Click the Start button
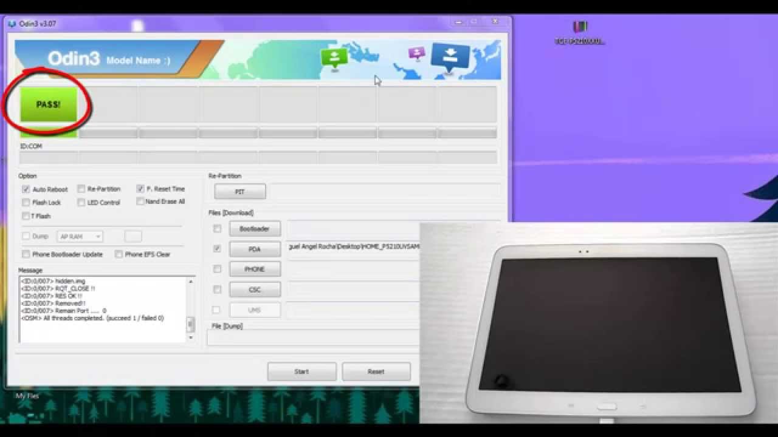The image size is (778, 437). point(302,371)
